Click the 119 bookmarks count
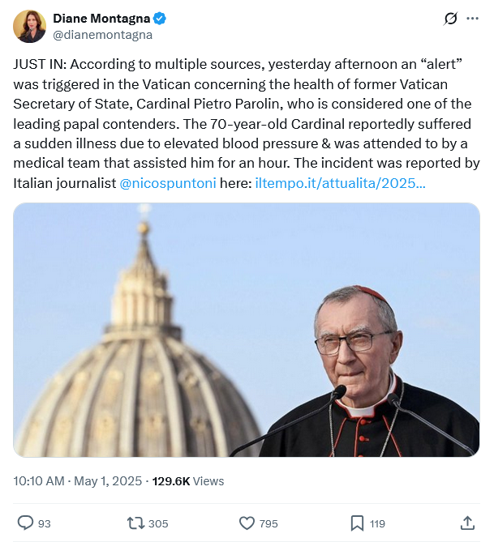Viewport: 494px width, 542px height. click(377, 523)
